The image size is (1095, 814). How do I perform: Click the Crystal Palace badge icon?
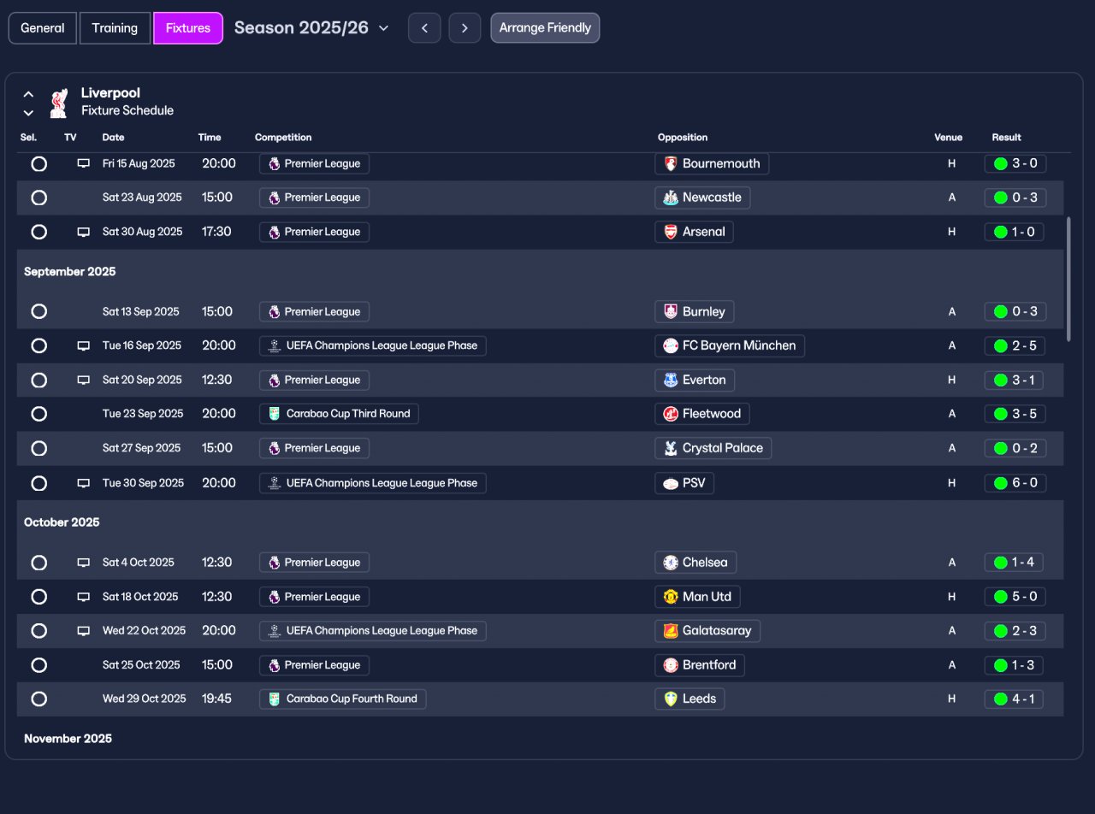(671, 448)
